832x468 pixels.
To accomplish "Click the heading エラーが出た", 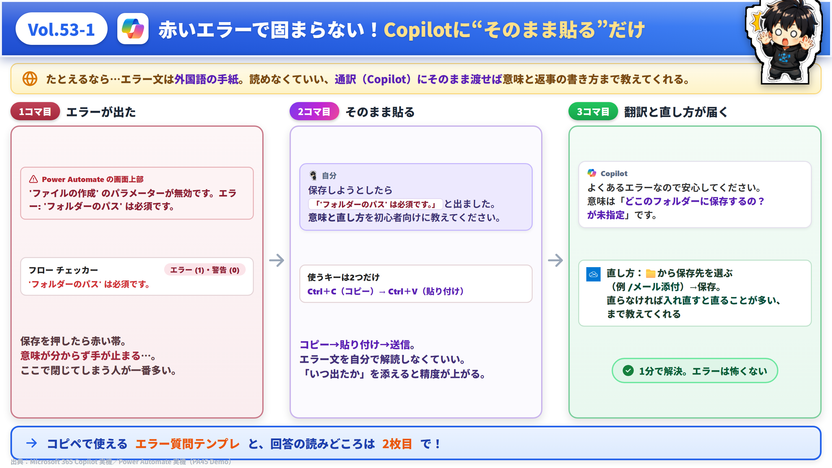I will [101, 112].
